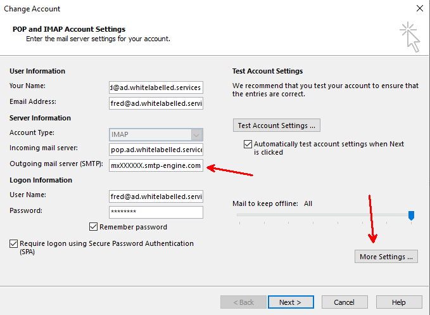Click the cursor wizard icon in header

pos(409,37)
